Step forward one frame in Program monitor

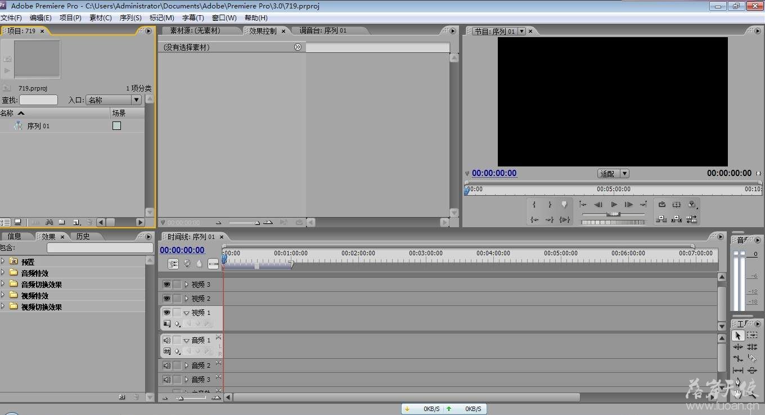pyautogui.click(x=629, y=205)
